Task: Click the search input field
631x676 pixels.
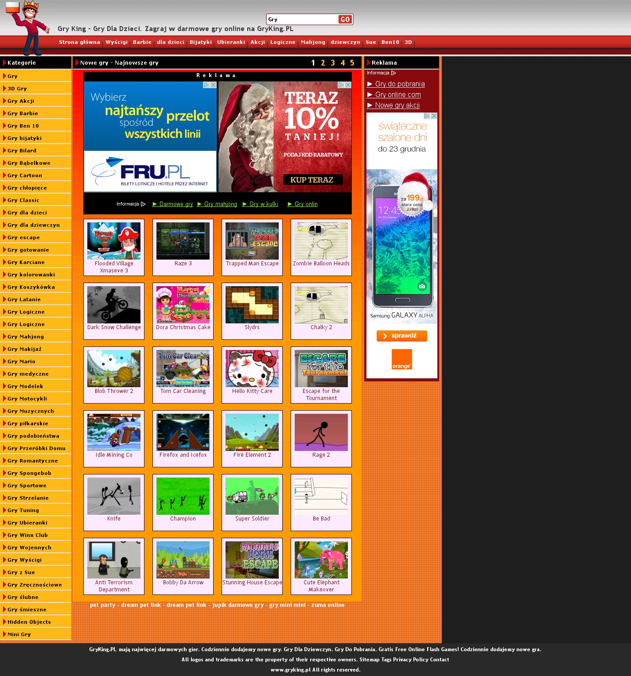Action: (x=302, y=19)
